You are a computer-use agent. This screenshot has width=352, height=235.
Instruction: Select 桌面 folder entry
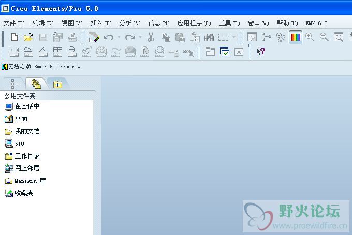tap(16, 119)
